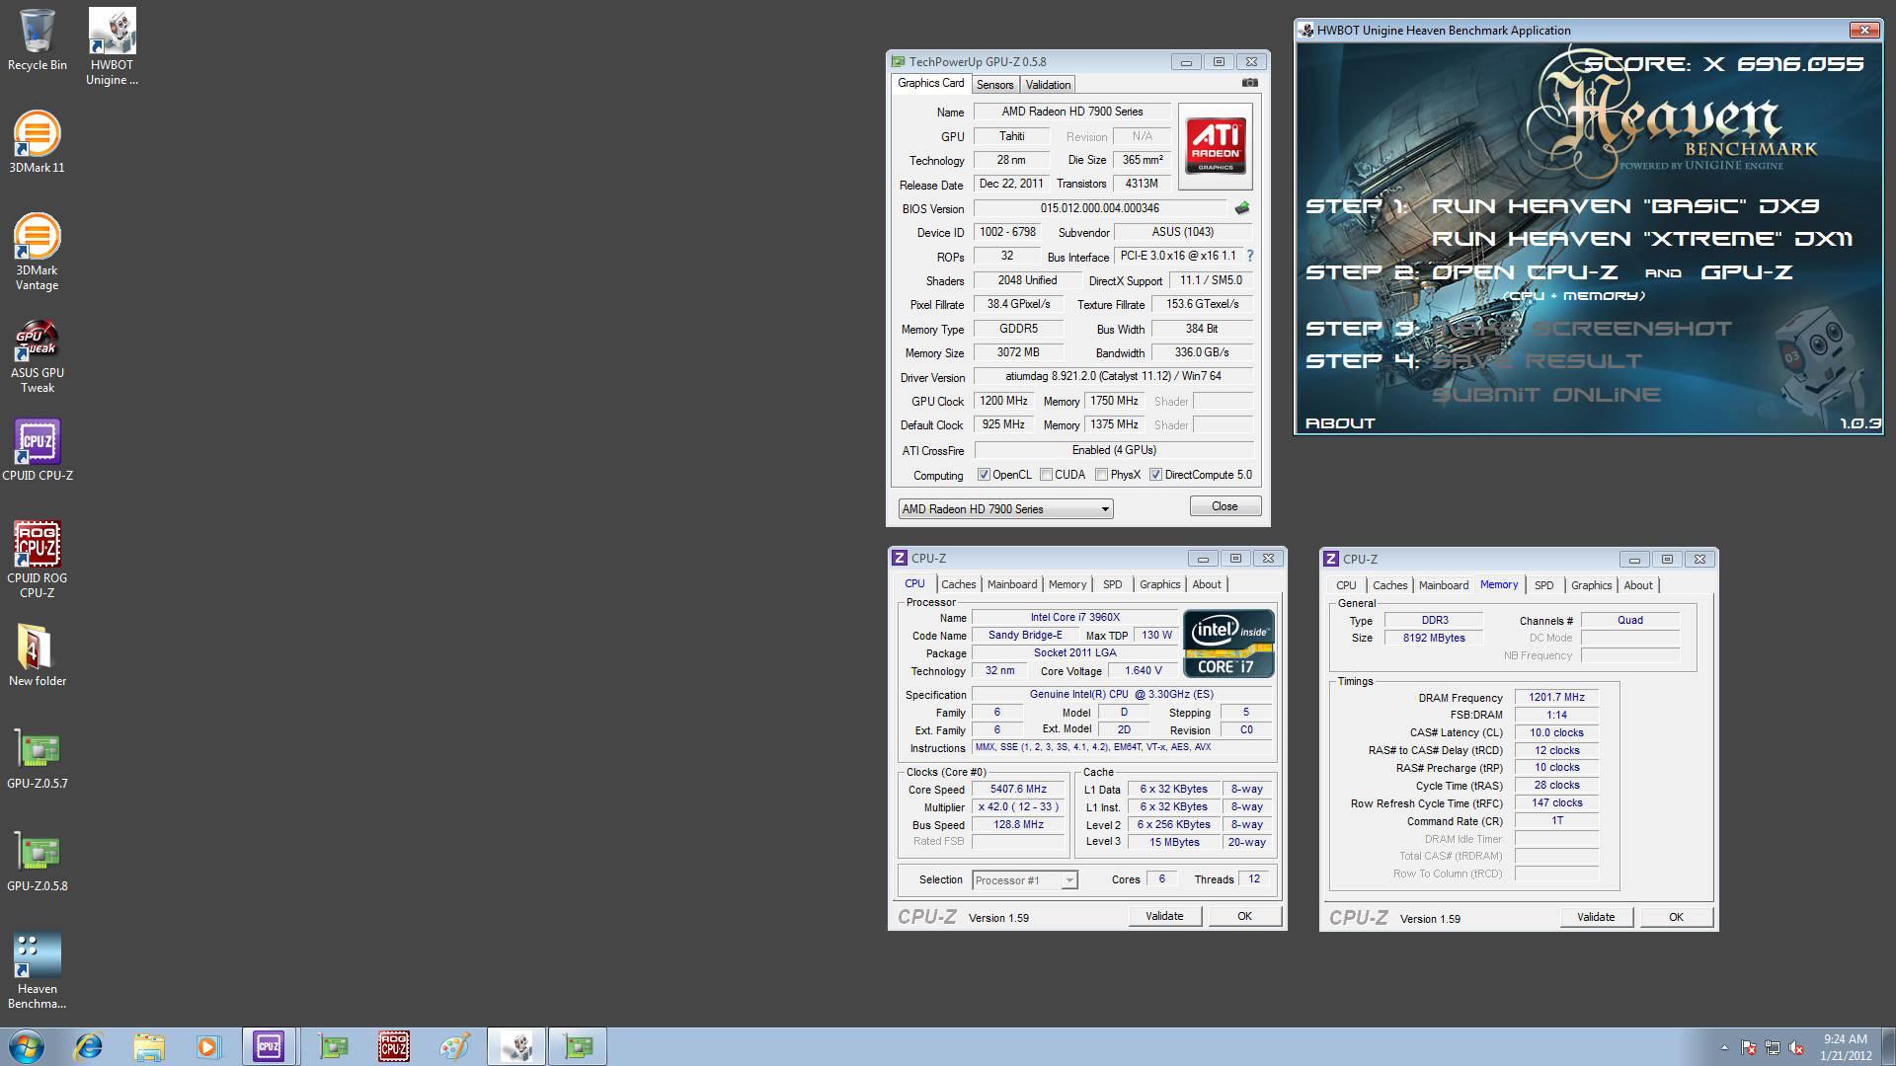This screenshot has width=1896, height=1066.
Task: Switch to CPU-Z via purple taskbar icon
Action: click(x=269, y=1046)
